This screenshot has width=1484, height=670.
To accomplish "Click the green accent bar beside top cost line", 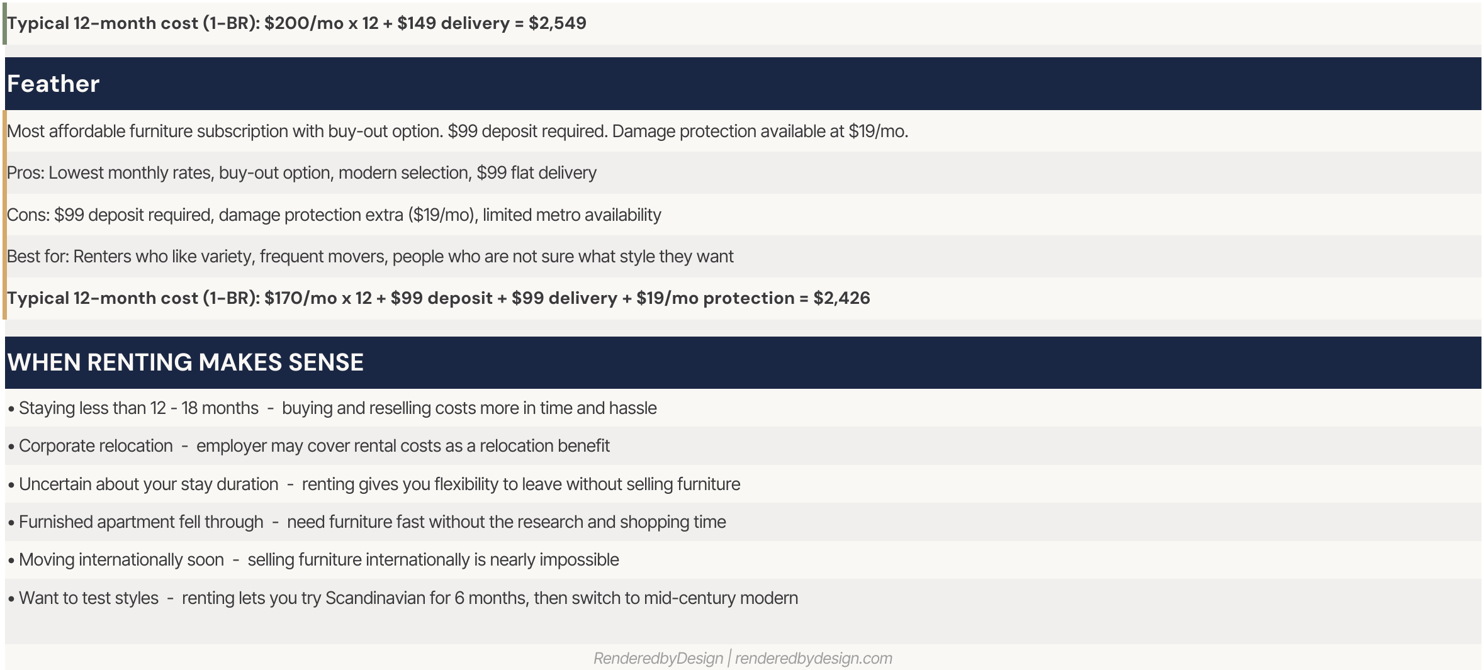I will click(4, 23).
